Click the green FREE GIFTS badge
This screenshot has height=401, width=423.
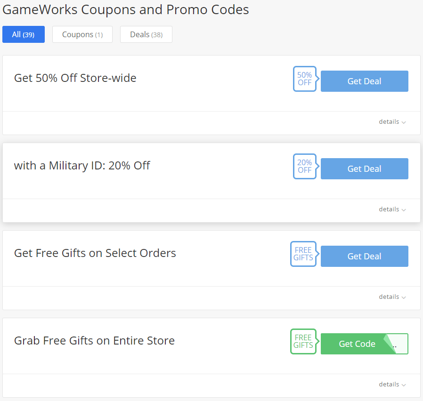[x=303, y=341]
